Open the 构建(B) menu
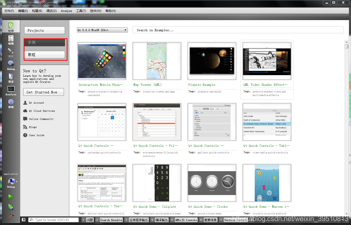 click(37, 11)
